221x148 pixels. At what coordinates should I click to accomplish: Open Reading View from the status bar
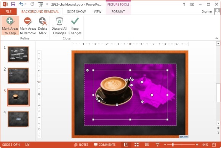click(x=147, y=145)
